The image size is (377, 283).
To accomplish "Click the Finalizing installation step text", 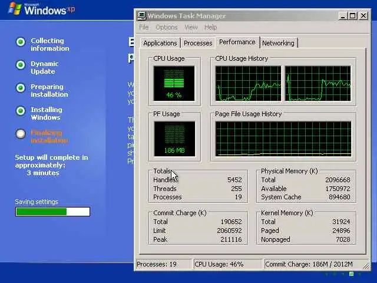I will [49, 136].
